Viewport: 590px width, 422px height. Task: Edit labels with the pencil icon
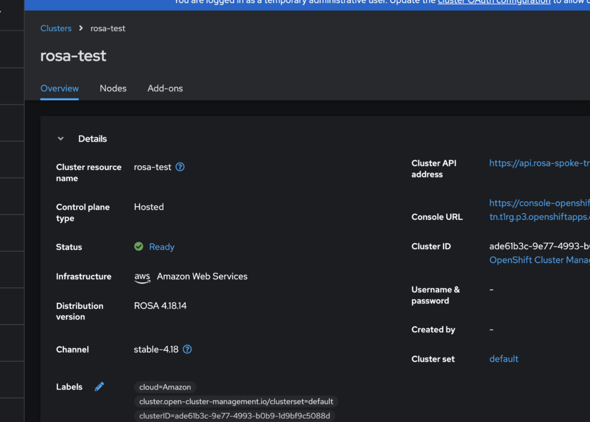(x=99, y=387)
